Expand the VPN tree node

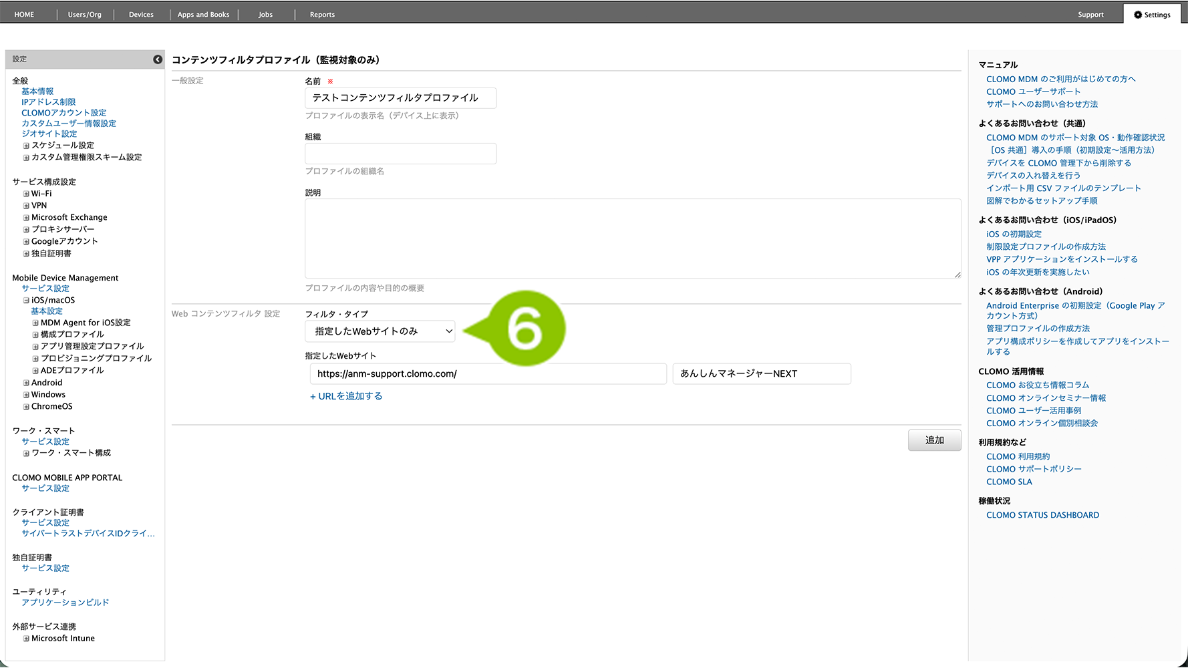pyautogui.click(x=26, y=206)
